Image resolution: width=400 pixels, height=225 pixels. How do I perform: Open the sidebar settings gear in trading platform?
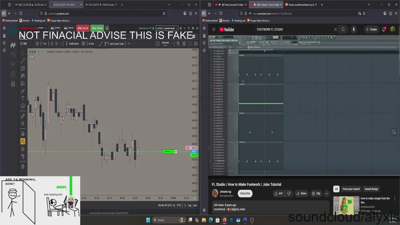point(13,74)
